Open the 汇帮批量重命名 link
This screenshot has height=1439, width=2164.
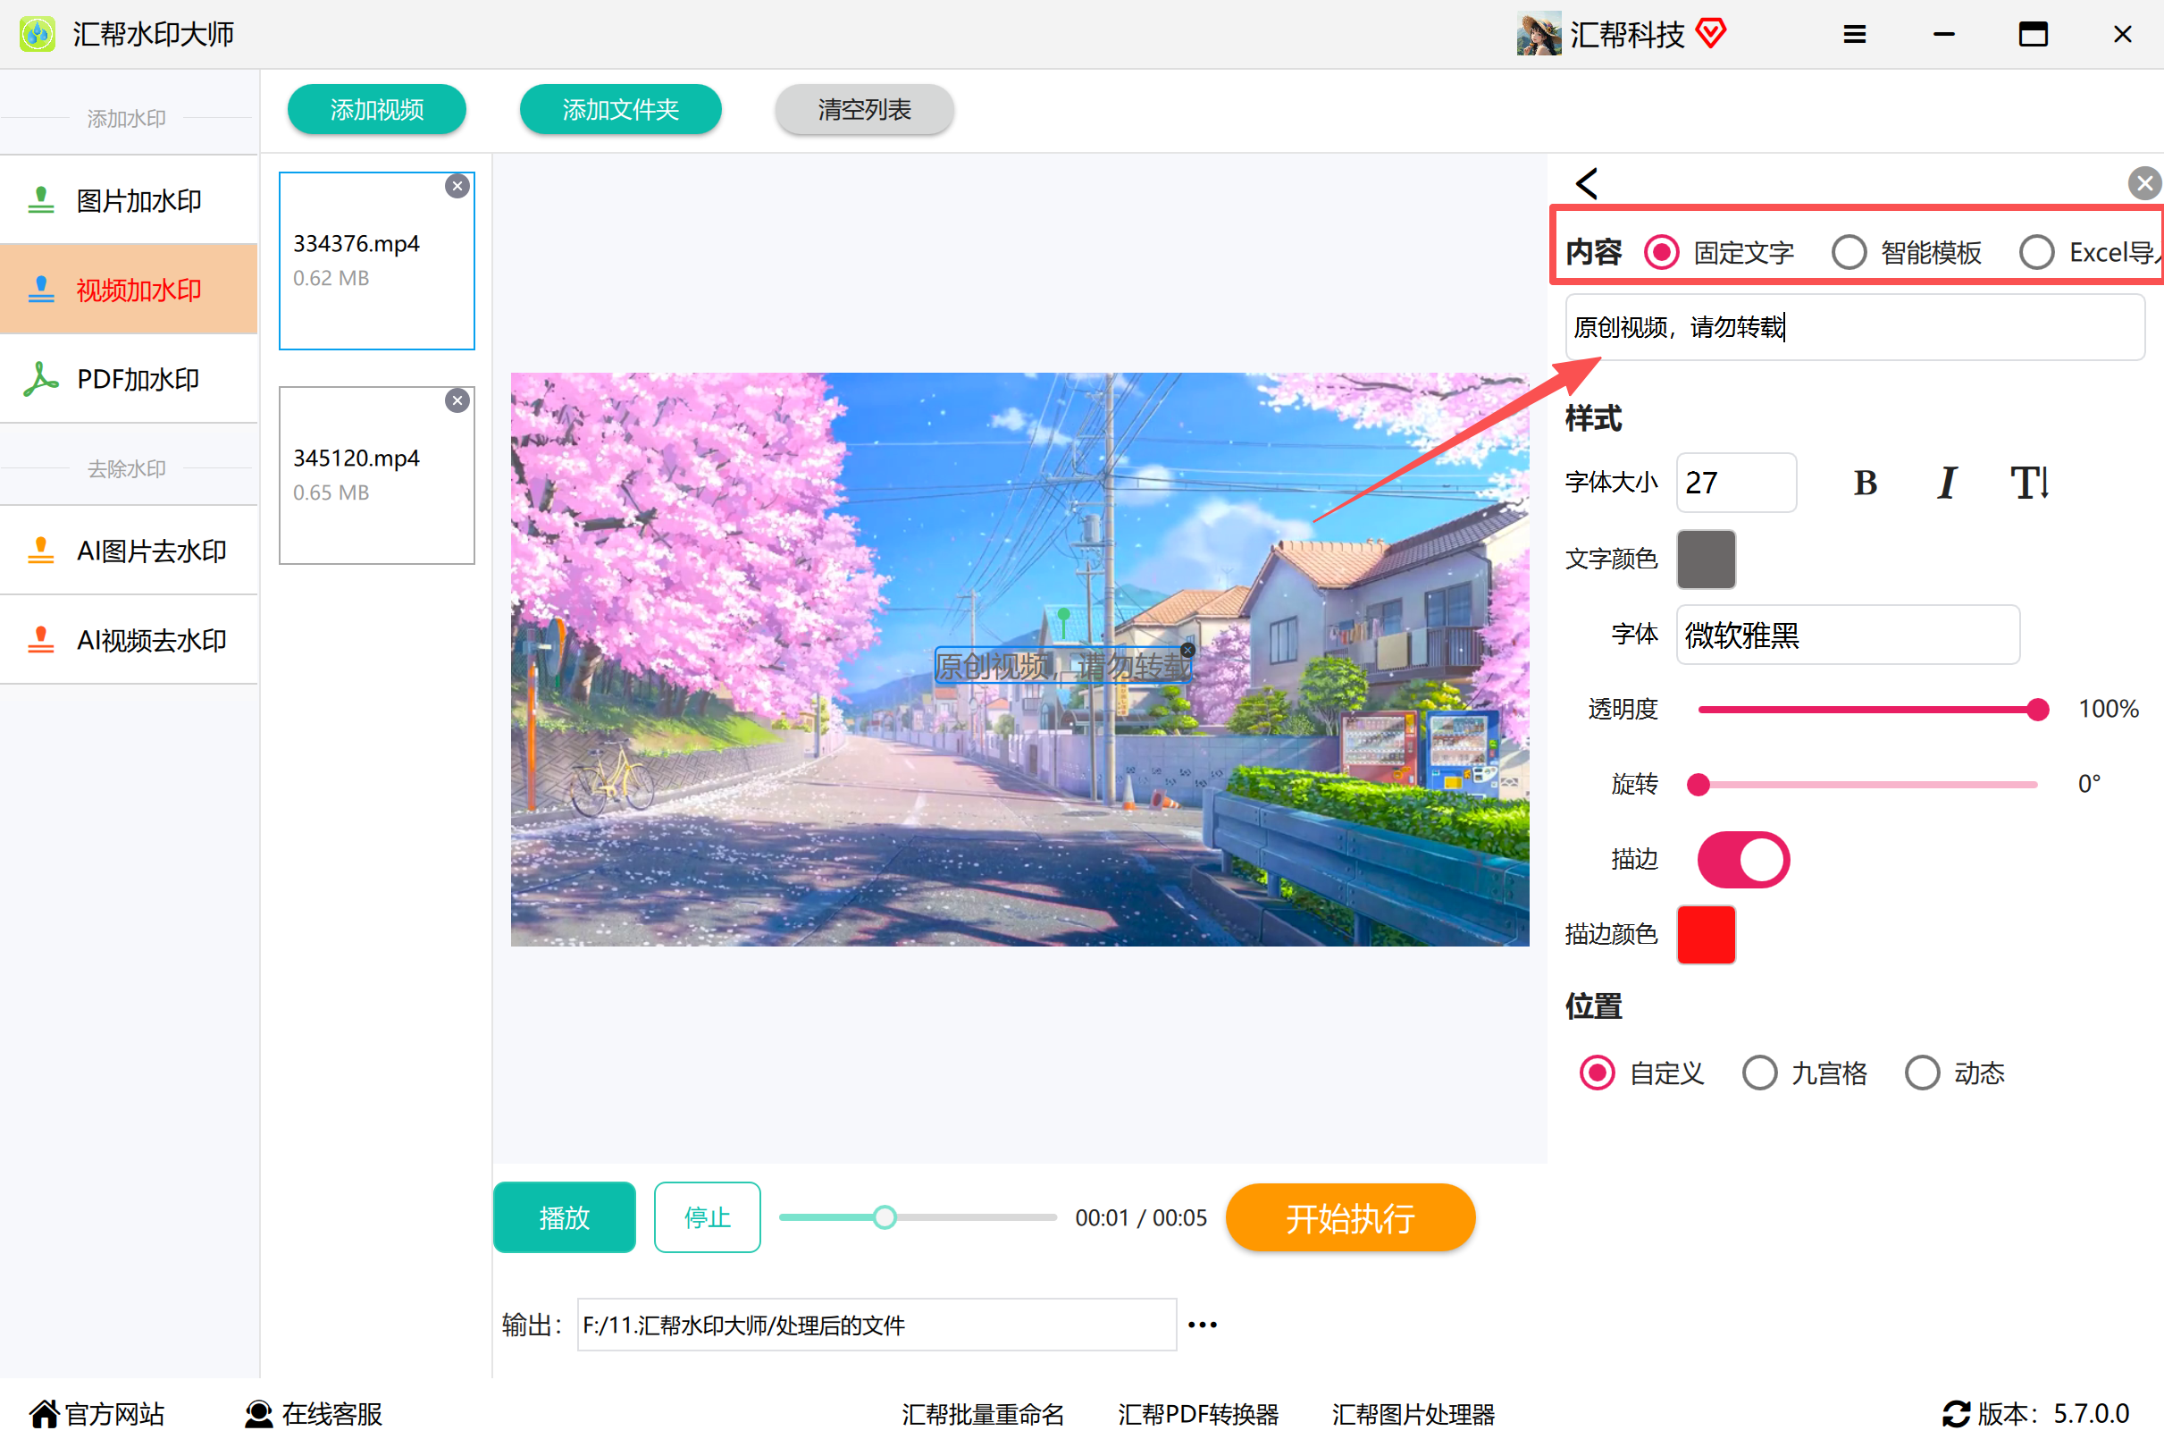(x=983, y=1414)
